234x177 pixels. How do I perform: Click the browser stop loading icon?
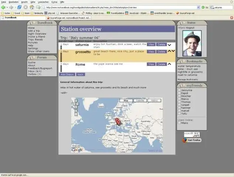coord(26,7)
